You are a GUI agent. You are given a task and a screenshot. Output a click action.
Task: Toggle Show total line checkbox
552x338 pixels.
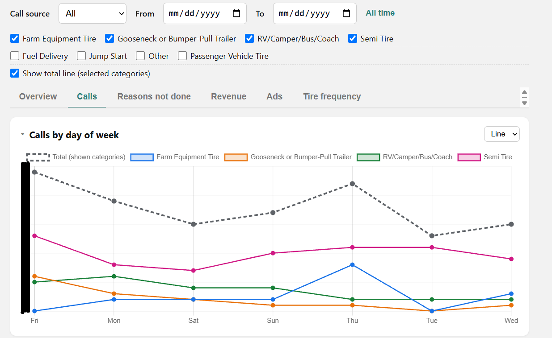pyautogui.click(x=15, y=73)
